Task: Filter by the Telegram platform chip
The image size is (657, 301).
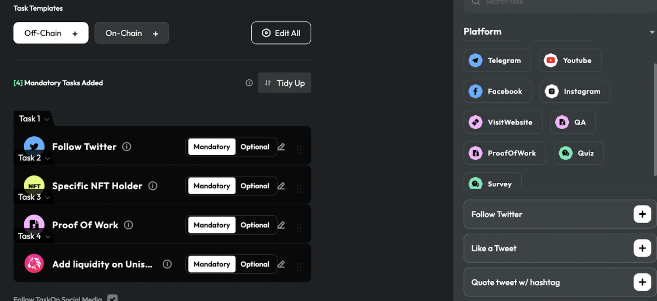Action: pyautogui.click(x=497, y=60)
